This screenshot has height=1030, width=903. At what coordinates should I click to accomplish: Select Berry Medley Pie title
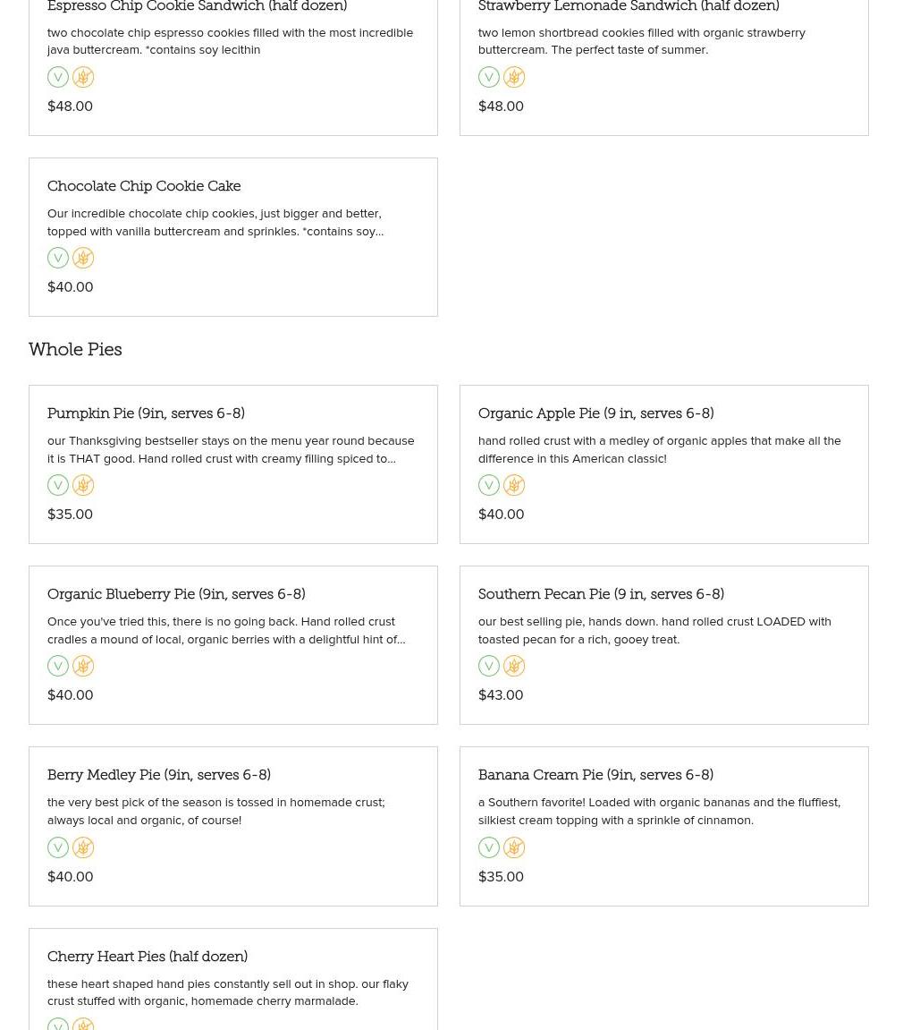(x=159, y=774)
